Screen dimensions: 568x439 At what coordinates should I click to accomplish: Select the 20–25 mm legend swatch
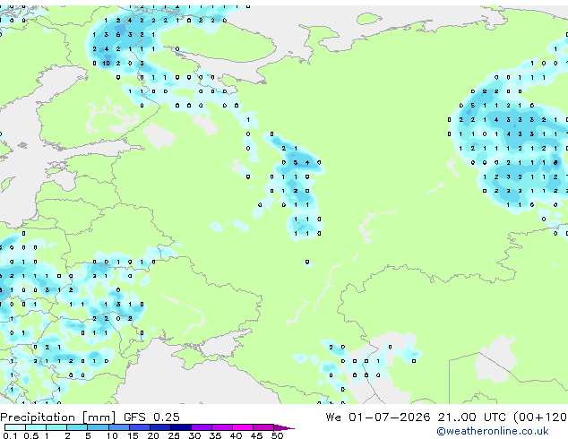tap(160, 427)
